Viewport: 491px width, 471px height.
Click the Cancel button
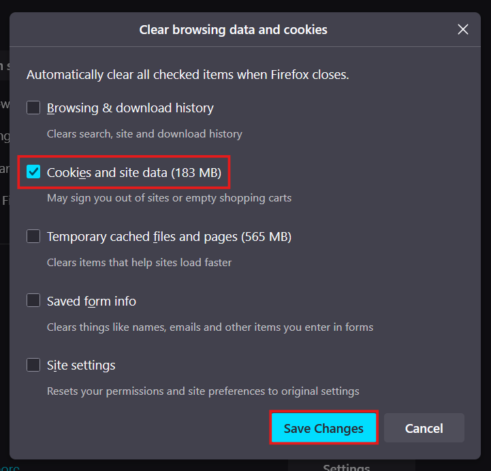pyautogui.click(x=424, y=428)
